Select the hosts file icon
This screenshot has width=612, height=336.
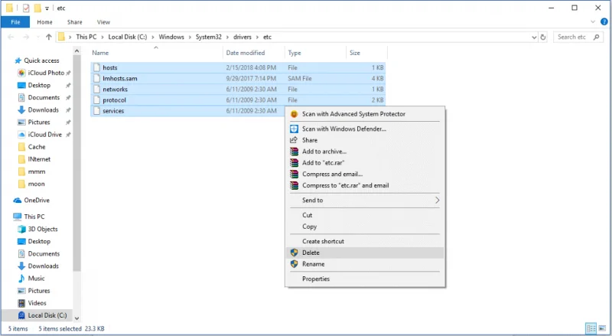pyautogui.click(x=96, y=68)
